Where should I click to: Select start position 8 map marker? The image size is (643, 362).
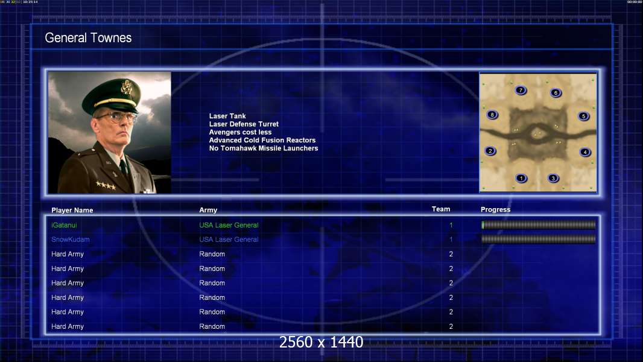click(x=492, y=115)
